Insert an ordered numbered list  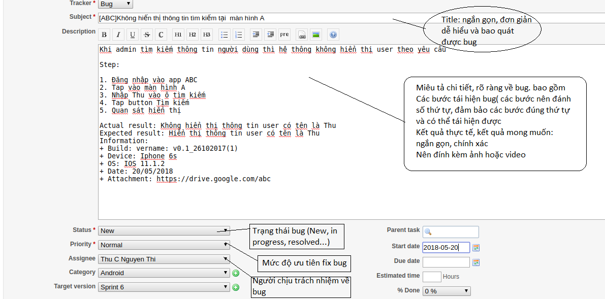tap(238, 35)
